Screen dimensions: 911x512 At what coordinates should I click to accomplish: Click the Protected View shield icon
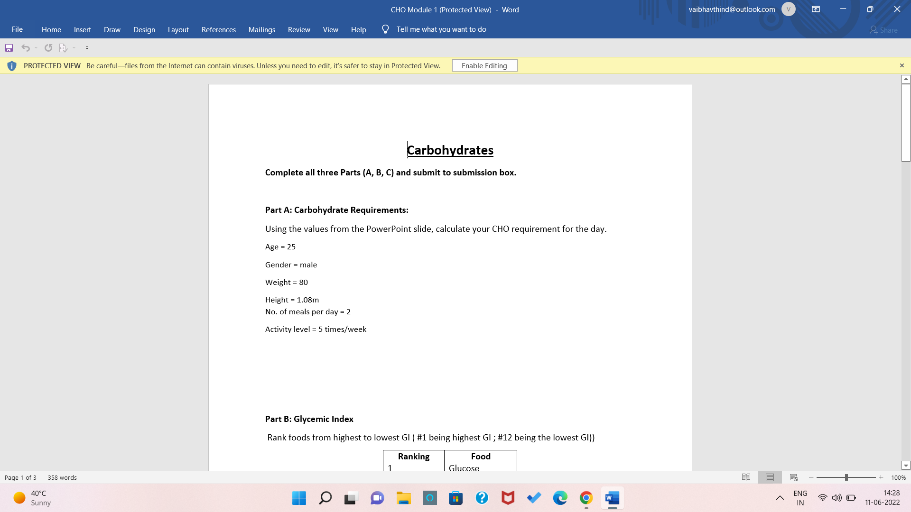12,65
